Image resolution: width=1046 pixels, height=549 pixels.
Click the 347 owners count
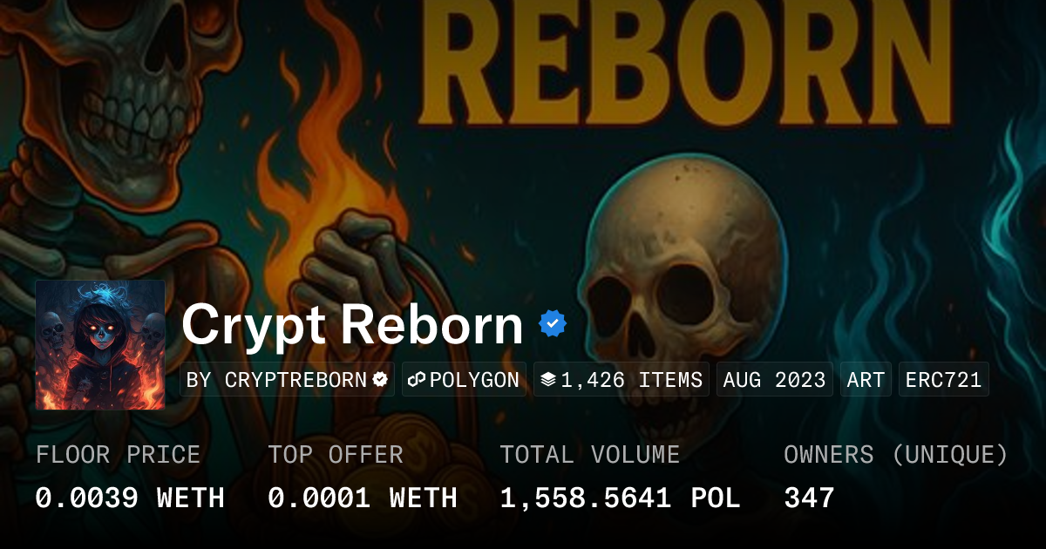809,498
